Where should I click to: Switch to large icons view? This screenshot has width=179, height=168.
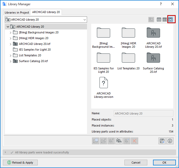pyautogui.click(x=170, y=20)
